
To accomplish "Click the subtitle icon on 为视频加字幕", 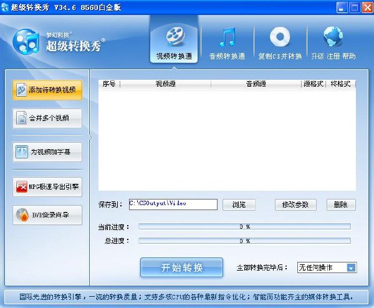I will 22,152.
